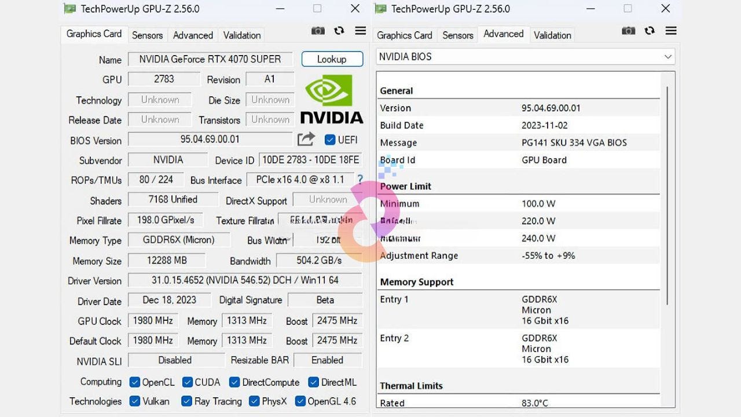Click the NVIDIA logo image
Screen dimensions: 741x417
332,99
